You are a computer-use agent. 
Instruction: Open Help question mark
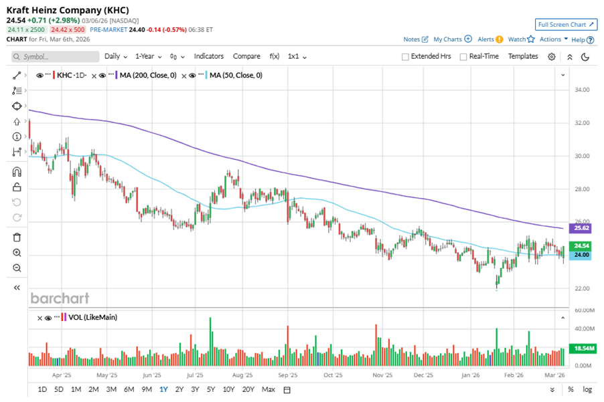(590, 40)
